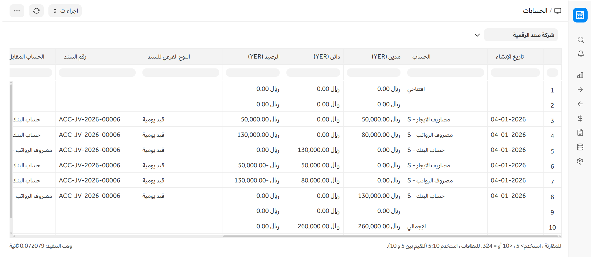The height and width of the screenshot is (257, 591).
Task: Open settings gear in sidebar
Action: [580, 161]
